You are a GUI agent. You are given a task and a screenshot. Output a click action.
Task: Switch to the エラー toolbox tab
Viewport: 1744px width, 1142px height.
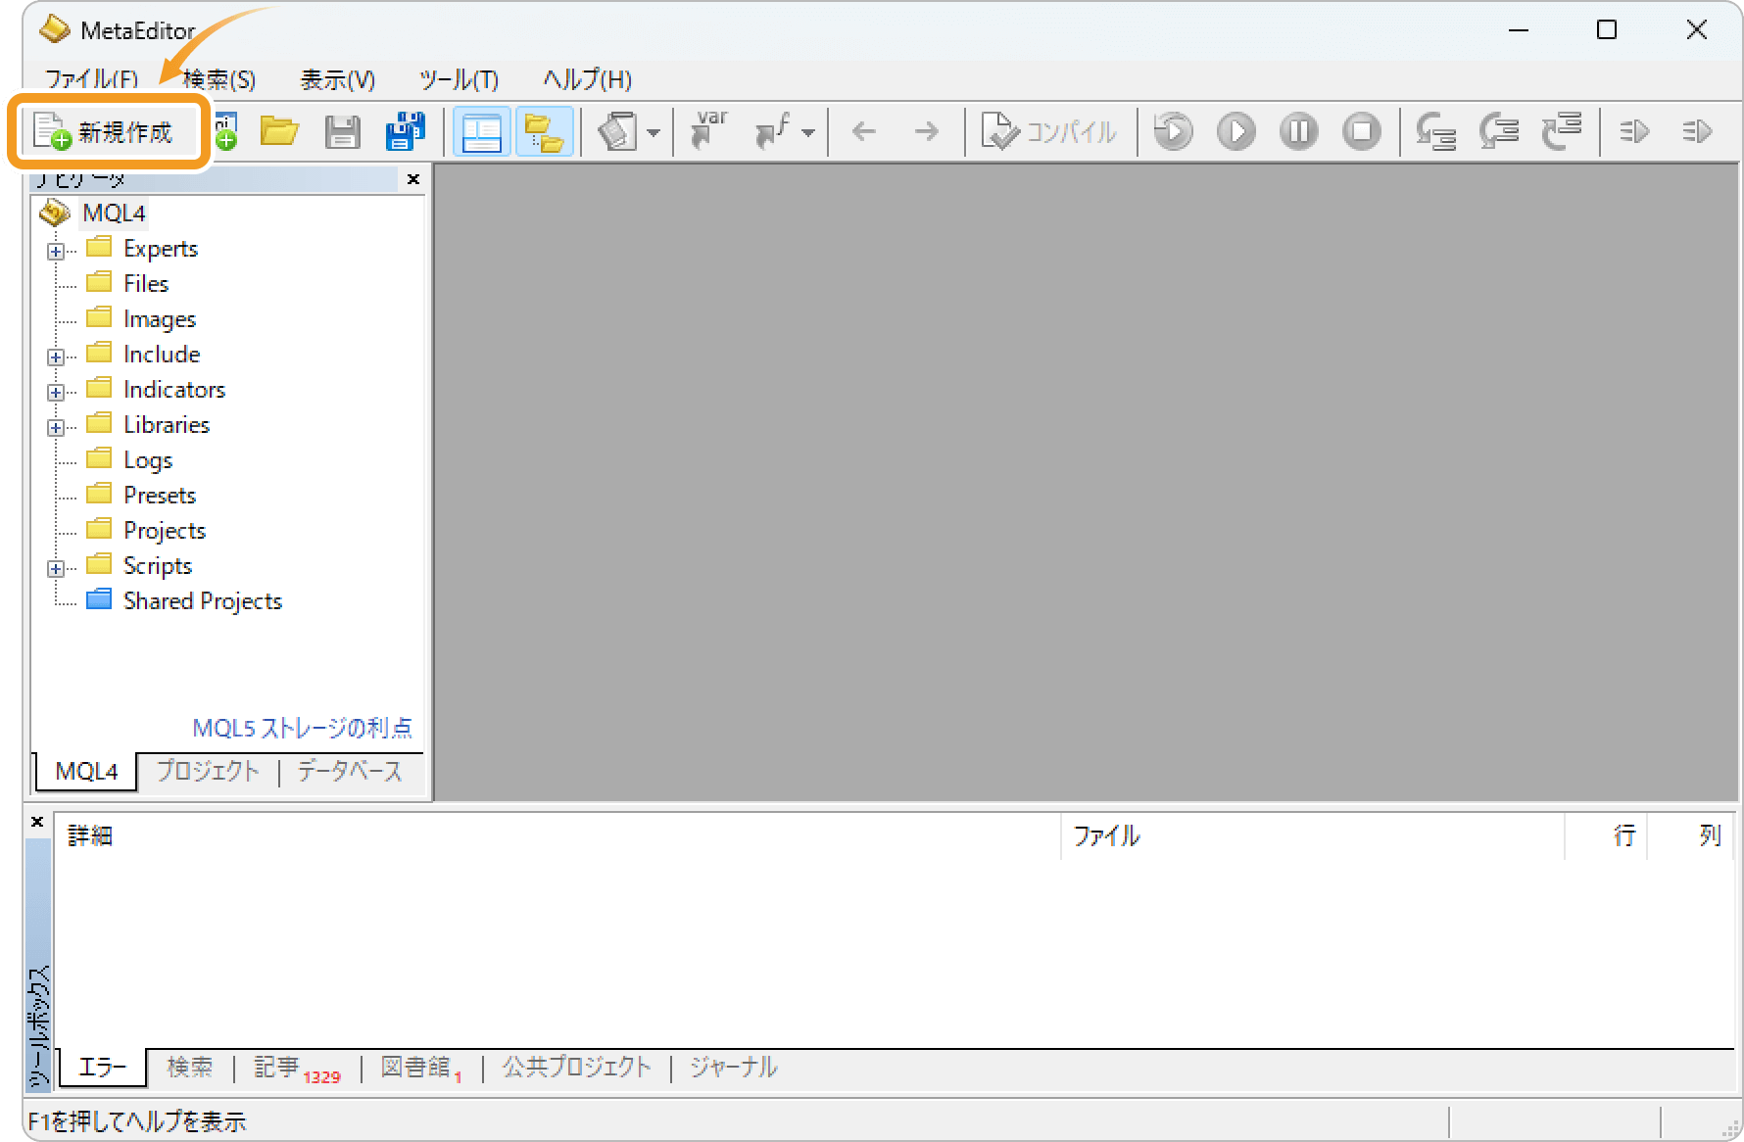[103, 1068]
